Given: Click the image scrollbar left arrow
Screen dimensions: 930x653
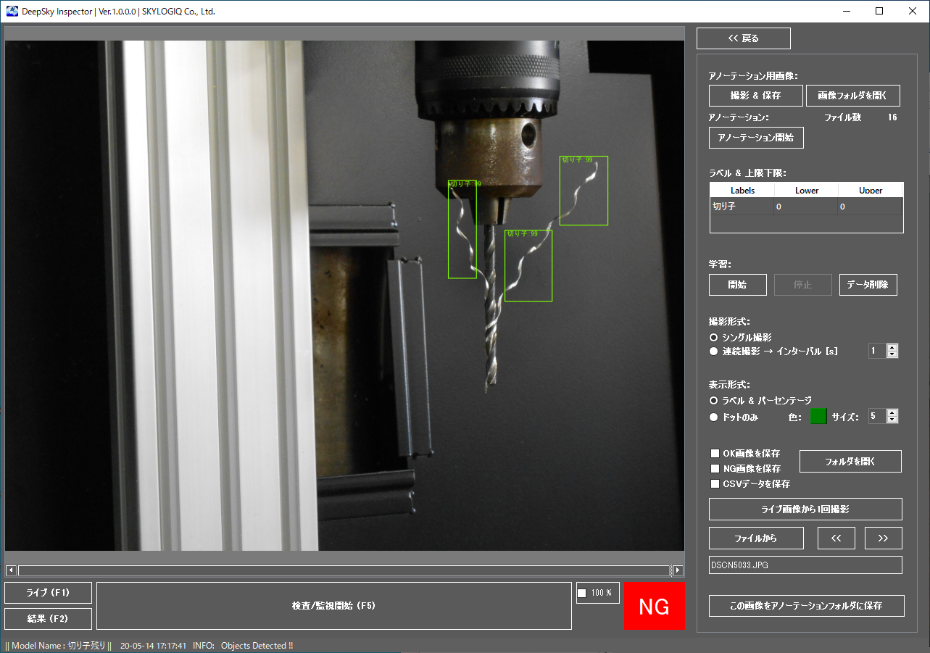Looking at the screenshot, I should [11, 571].
